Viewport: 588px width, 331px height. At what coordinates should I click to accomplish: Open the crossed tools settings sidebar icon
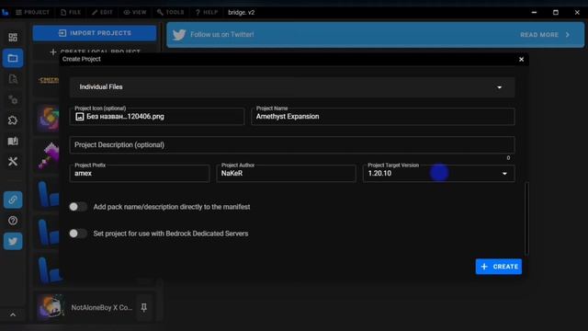pos(13,162)
